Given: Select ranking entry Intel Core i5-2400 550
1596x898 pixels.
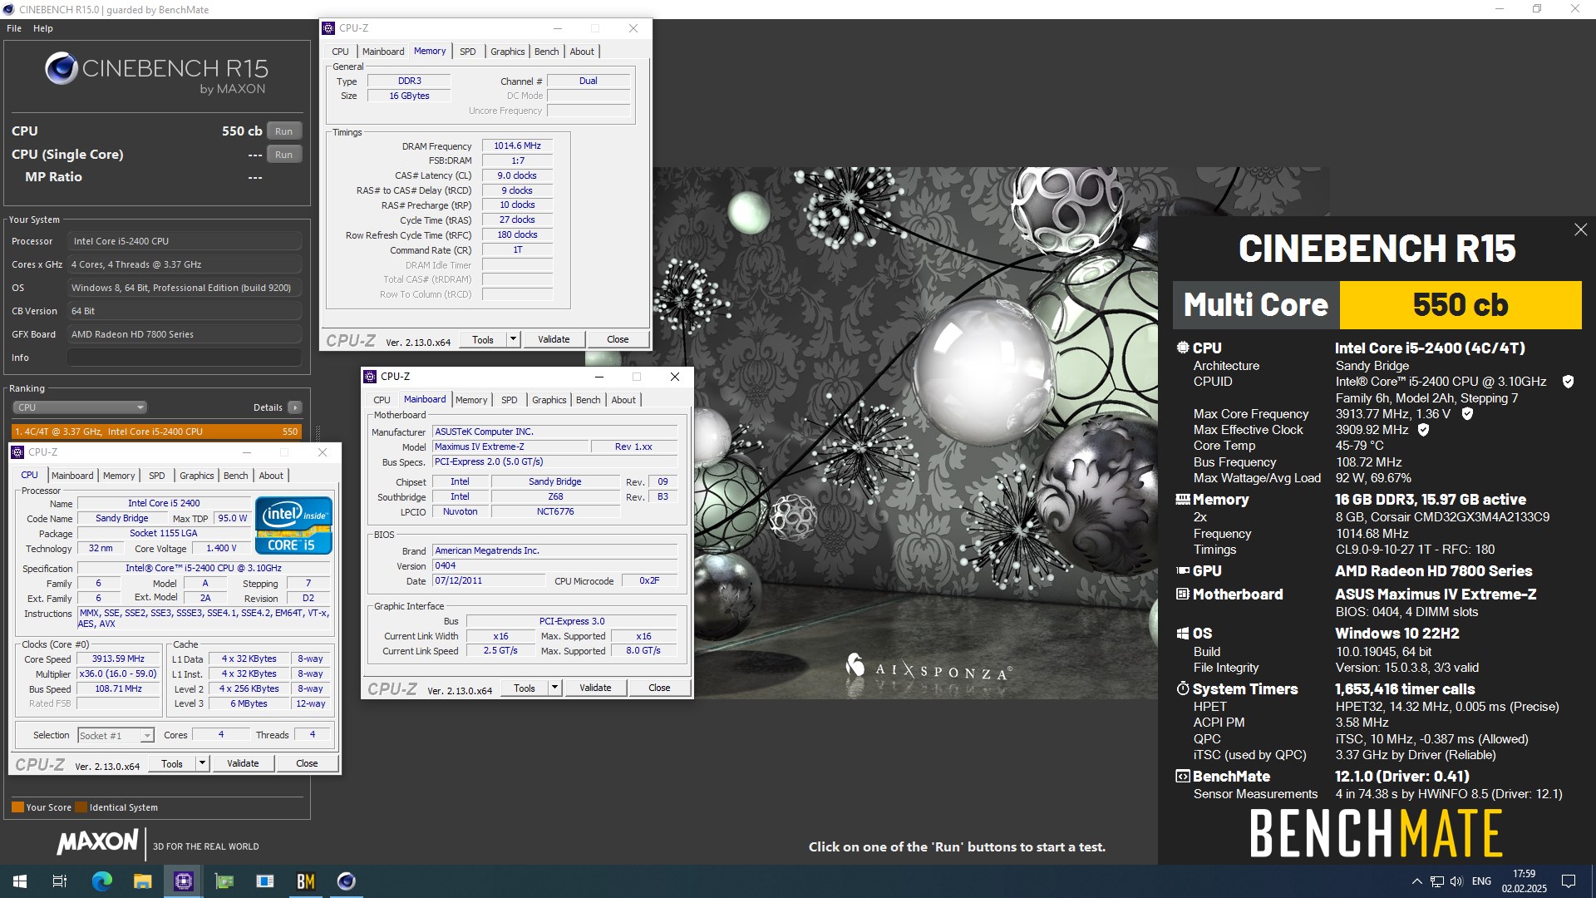Looking at the screenshot, I should (x=155, y=432).
